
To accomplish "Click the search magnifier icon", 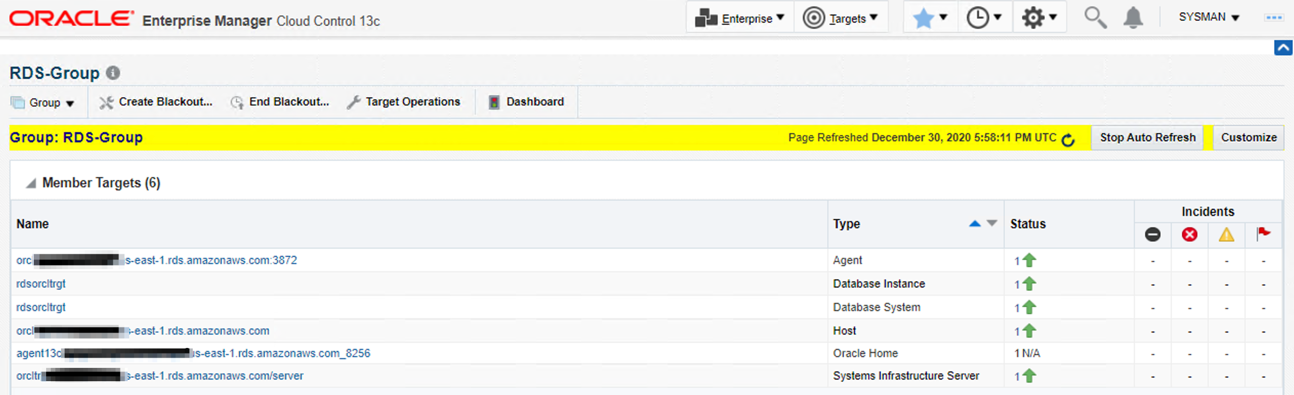I will (1095, 18).
